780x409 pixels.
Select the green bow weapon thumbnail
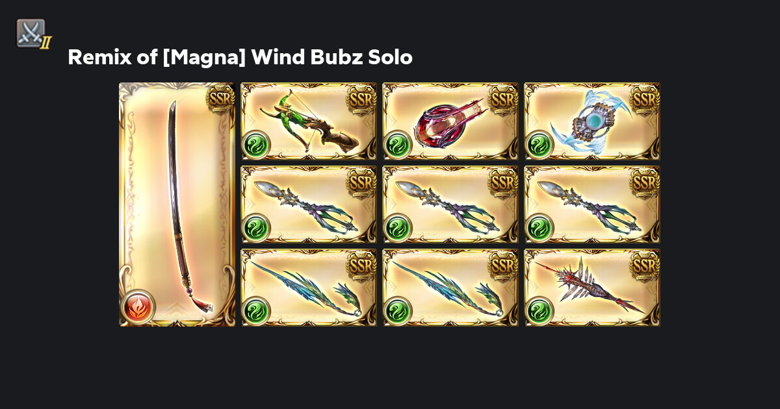coord(309,121)
